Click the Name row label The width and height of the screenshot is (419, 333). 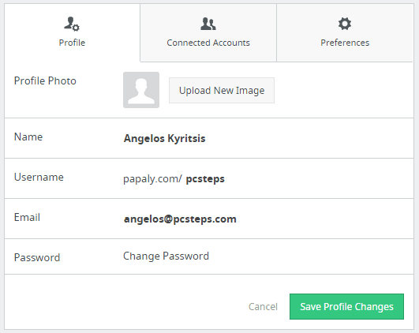pos(28,137)
